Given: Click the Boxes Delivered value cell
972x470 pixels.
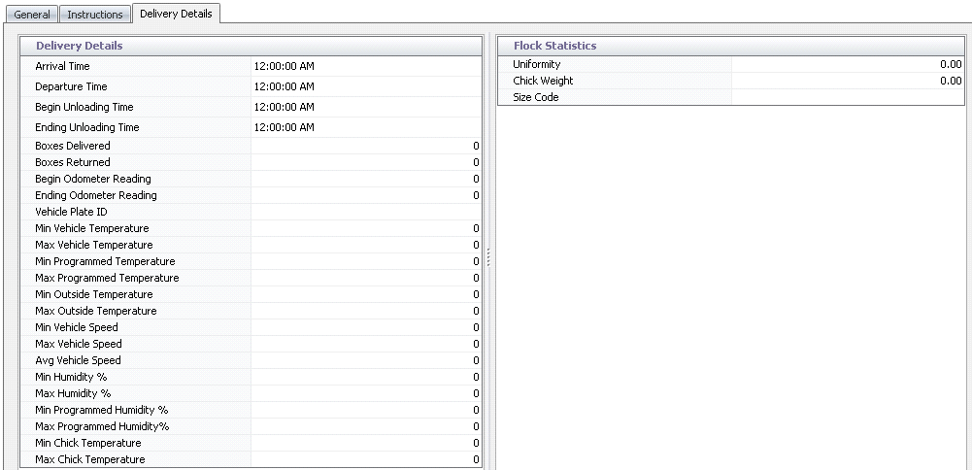Looking at the screenshot, I should pyautogui.click(x=365, y=146).
